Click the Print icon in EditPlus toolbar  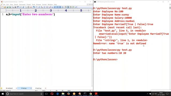[15, 7]
